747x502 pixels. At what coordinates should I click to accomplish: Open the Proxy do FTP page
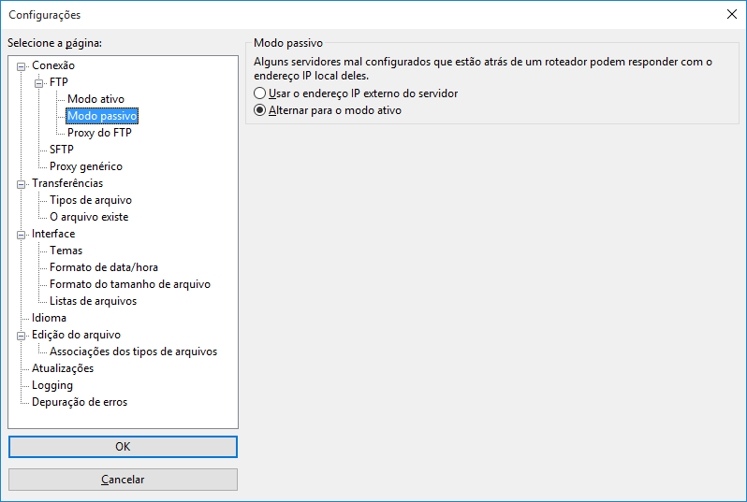click(99, 133)
